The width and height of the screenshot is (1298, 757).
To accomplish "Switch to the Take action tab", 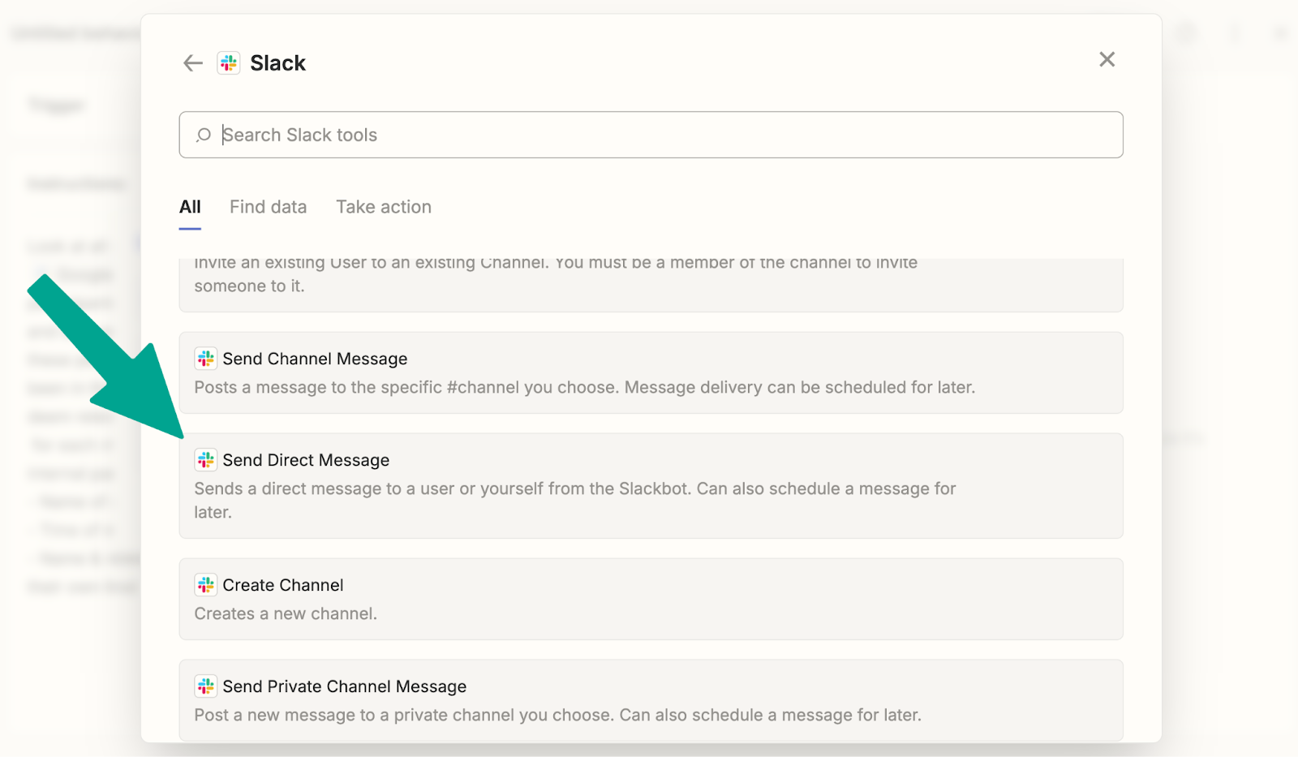I will pos(384,207).
